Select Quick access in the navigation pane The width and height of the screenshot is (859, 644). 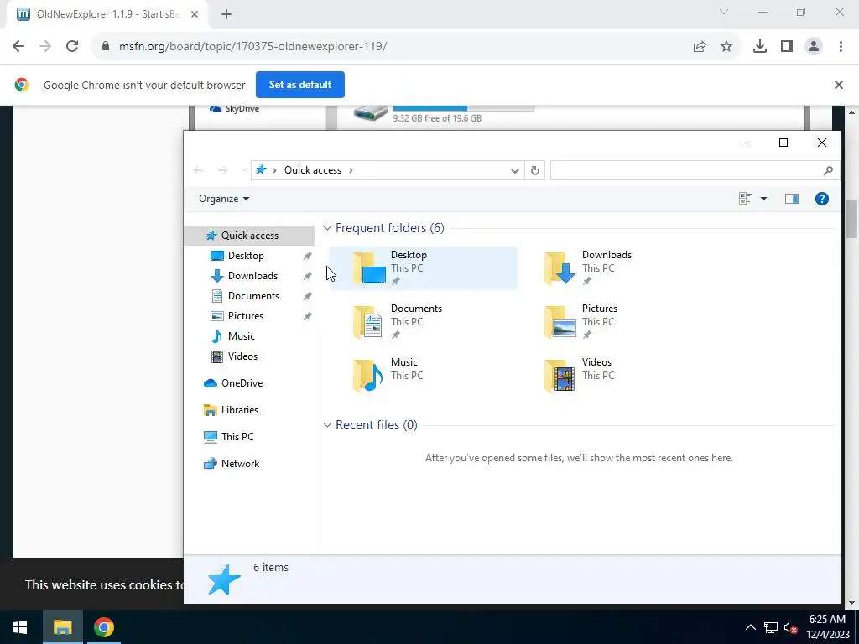pyautogui.click(x=249, y=236)
